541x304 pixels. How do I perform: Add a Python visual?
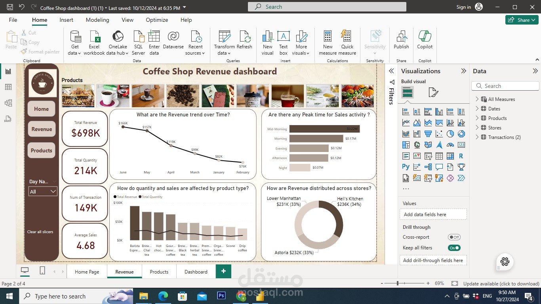406,167
